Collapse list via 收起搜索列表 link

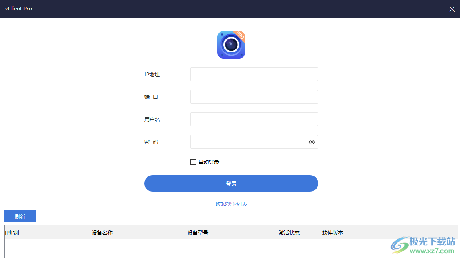coord(231,204)
